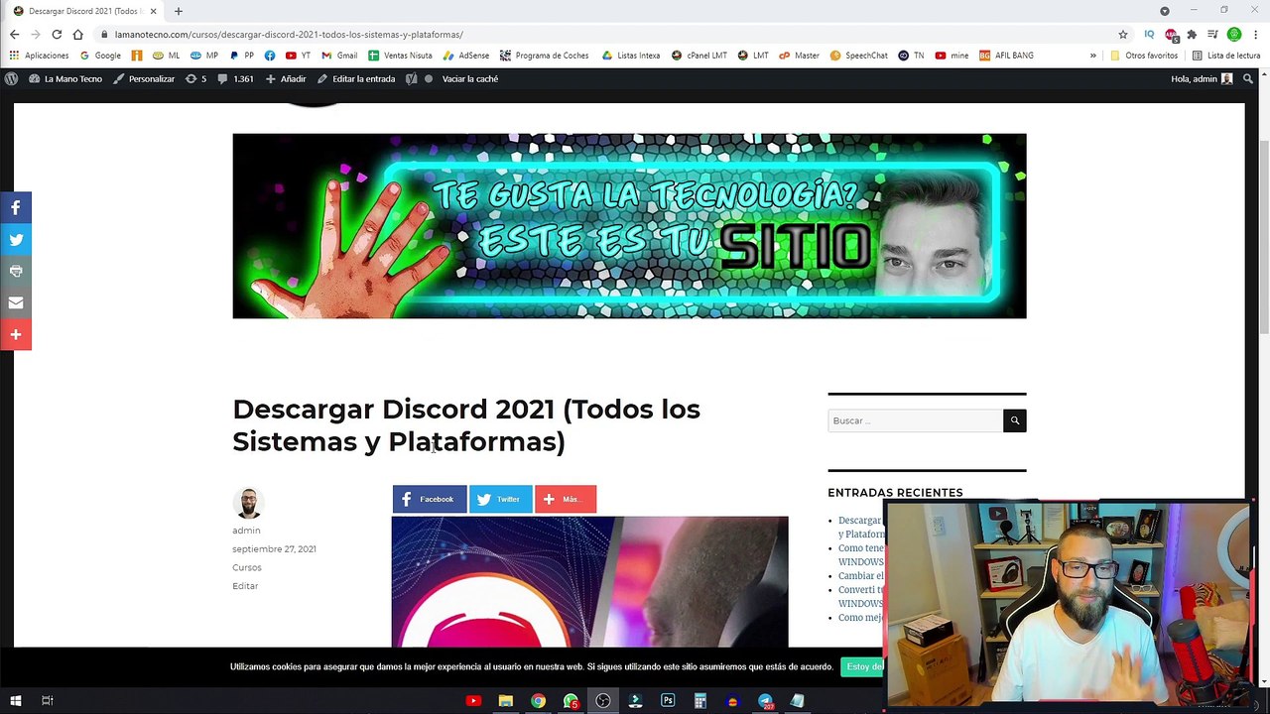Image resolution: width=1270 pixels, height=714 pixels.
Task: Open Task View on the taskbar
Action: [x=47, y=701]
